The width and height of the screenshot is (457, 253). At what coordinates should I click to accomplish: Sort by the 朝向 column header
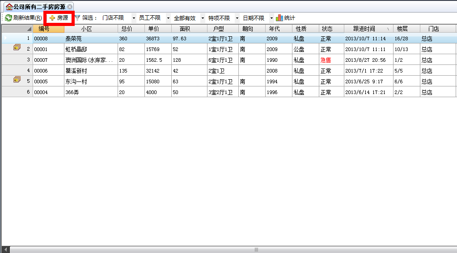click(x=252, y=29)
